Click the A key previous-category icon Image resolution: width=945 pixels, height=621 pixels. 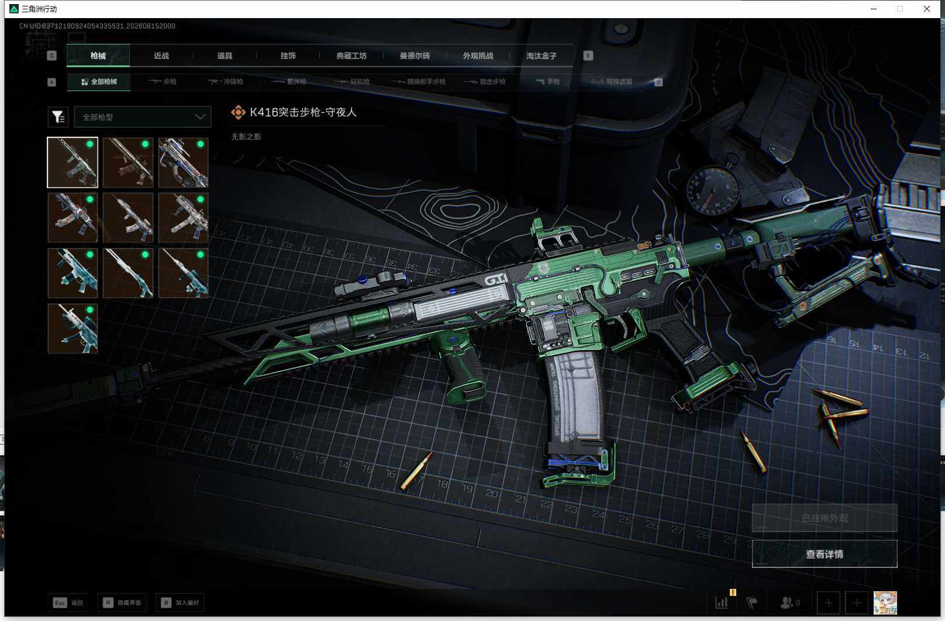[x=51, y=82]
